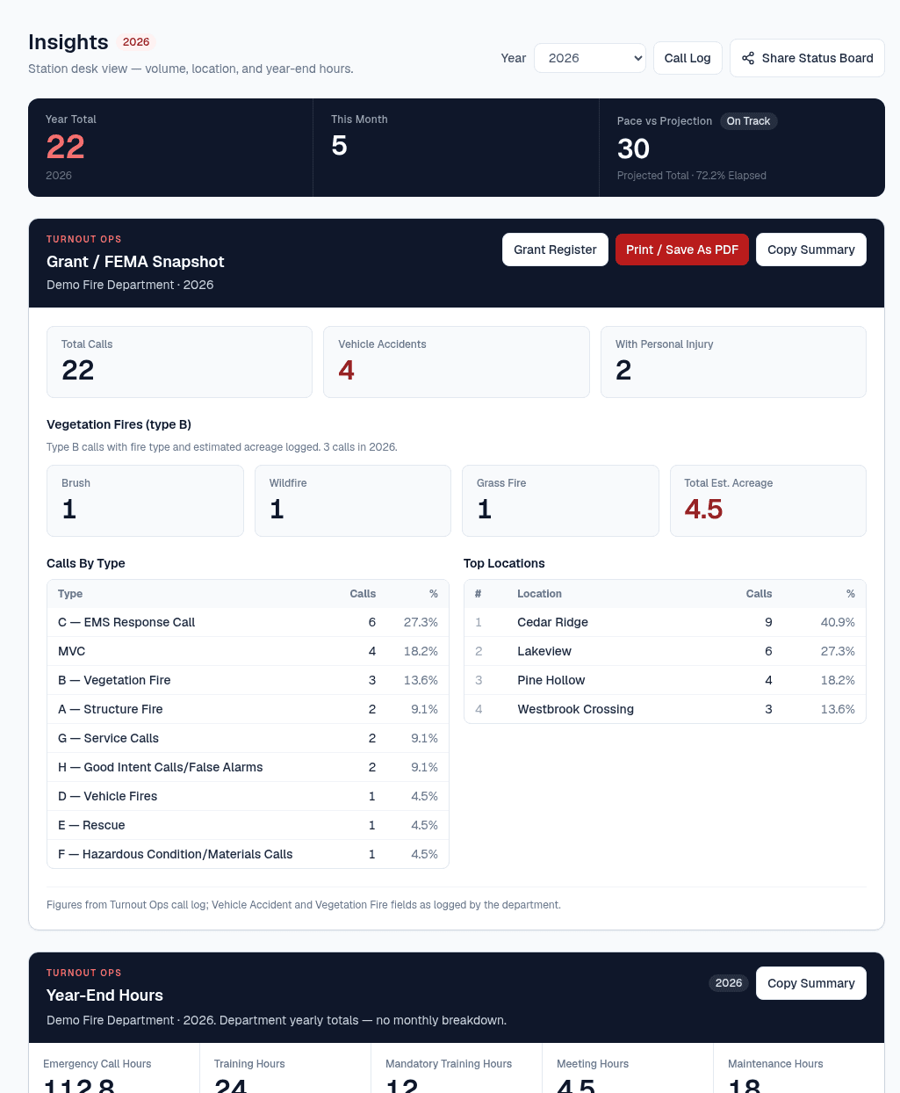Copy Summary in Year-End Hours section

(811, 983)
